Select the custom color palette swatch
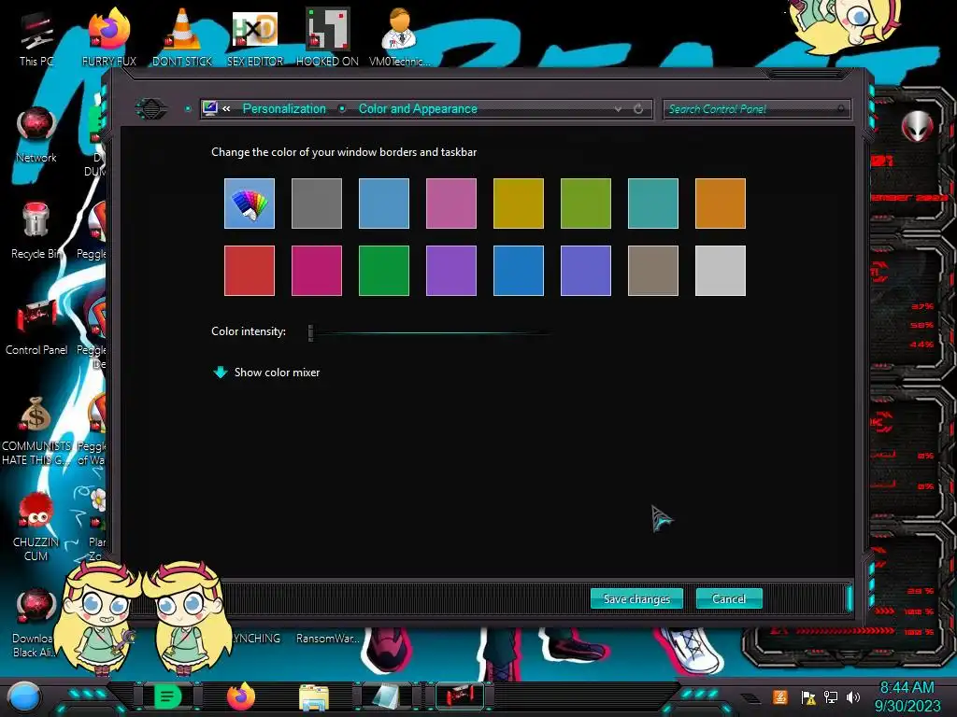The width and height of the screenshot is (957, 717). [x=249, y=204]
